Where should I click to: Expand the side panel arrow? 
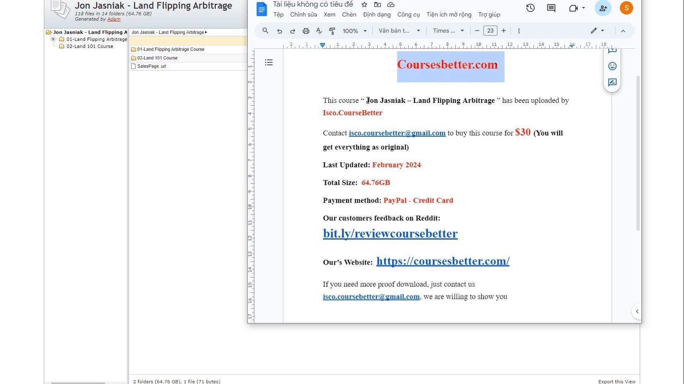[637, 311]
